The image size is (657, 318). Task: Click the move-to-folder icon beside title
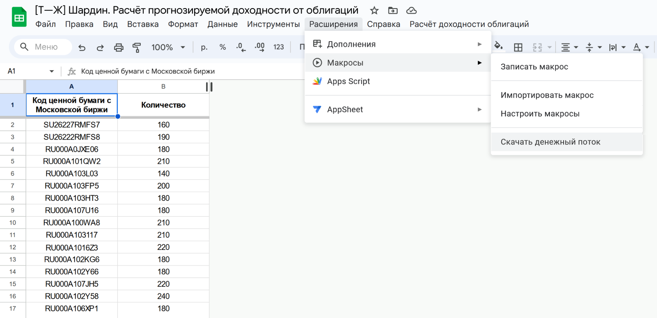click(x=392, y=11)
